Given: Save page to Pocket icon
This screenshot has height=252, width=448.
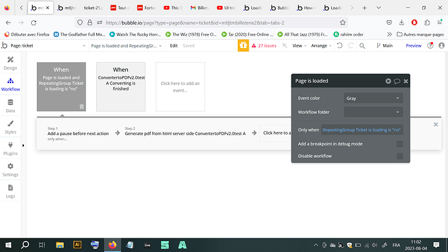Looking at the screenshot, I should pyautogui.click(x=389, y=23).
